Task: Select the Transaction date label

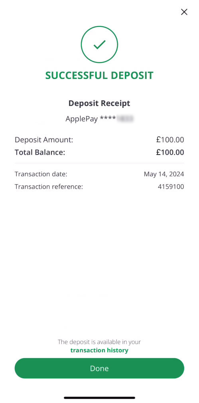Action: pos(41,174)
